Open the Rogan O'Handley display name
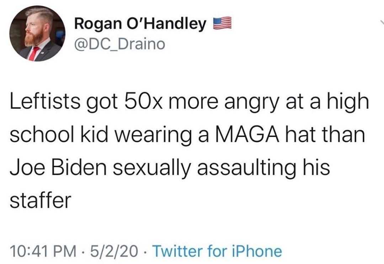The image size is (384, 264). 140,24
